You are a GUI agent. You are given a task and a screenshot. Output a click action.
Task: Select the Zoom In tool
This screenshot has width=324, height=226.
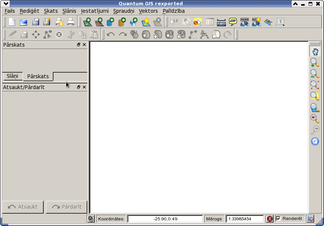click(315, 62)
